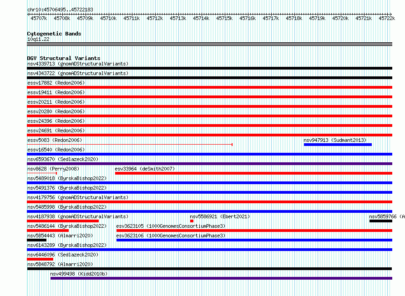Select nsv5486144 (ByrskaBishop2022) label

point(67,226)
